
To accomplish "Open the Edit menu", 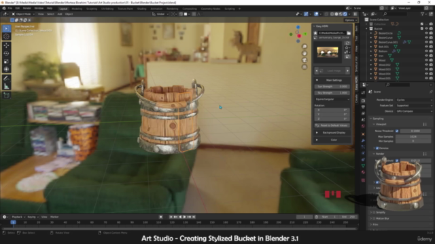I will (x=18, y=8).
